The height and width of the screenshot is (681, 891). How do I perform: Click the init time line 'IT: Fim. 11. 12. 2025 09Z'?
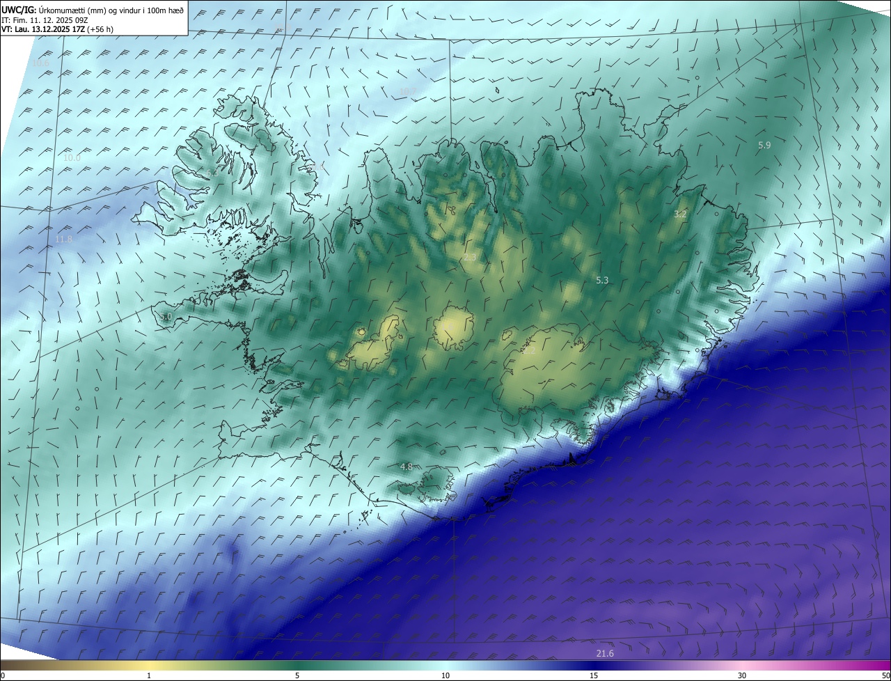click(45, 20)
